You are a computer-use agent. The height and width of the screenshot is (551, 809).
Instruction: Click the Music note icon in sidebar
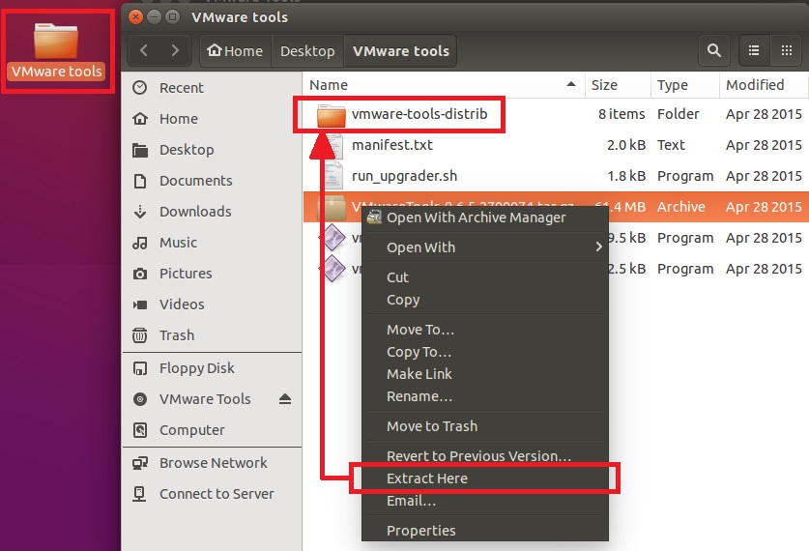[x=140, y=243]
